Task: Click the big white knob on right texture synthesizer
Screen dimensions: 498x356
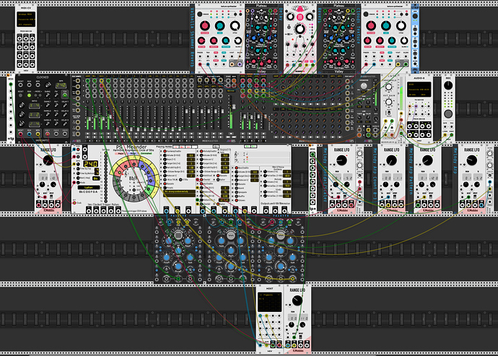Action: (401, 26)
